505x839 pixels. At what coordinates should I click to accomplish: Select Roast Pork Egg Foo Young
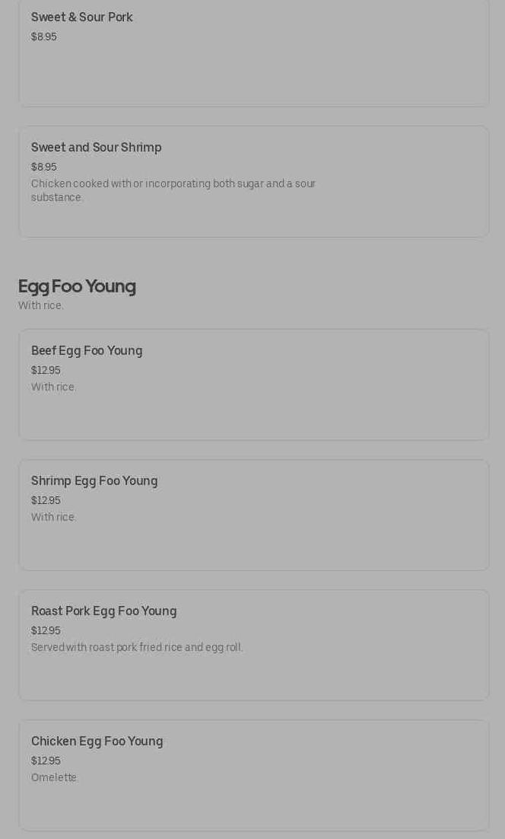click(x=104, y=611)
